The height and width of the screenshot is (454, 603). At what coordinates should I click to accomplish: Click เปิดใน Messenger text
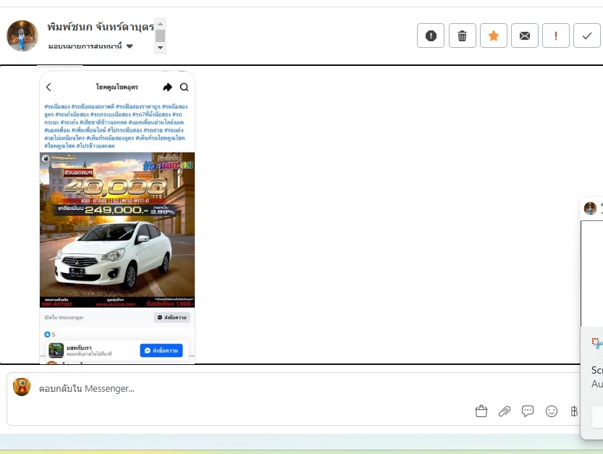pyautogui.click(x=64, y=317)
